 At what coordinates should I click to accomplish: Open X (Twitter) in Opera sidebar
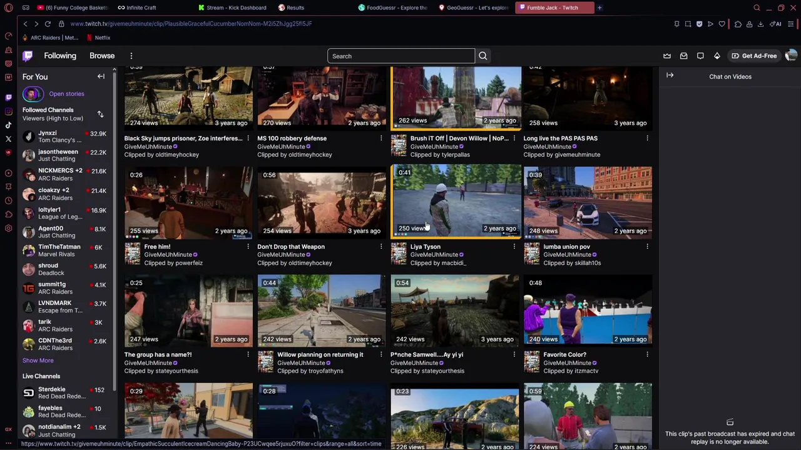click(8, 139)
